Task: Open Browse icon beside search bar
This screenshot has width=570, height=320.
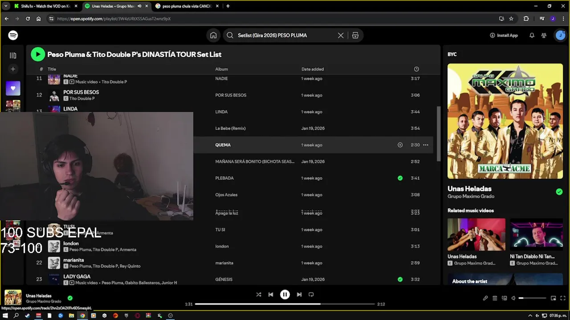Action: (355, 35)
